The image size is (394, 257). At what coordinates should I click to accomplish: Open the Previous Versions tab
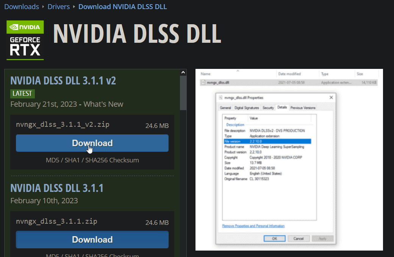pos(303,108)
